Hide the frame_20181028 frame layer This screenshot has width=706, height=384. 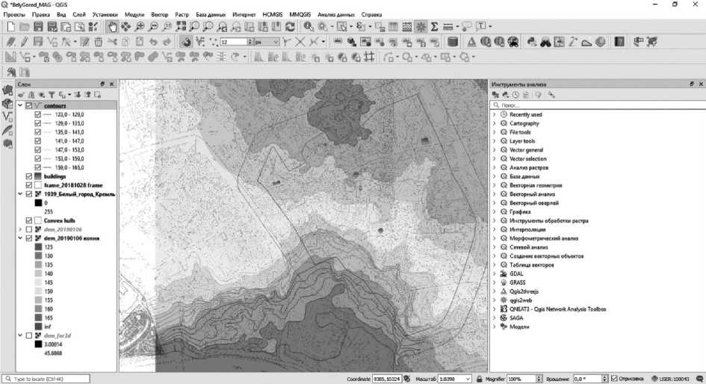(x=29, y=185)
